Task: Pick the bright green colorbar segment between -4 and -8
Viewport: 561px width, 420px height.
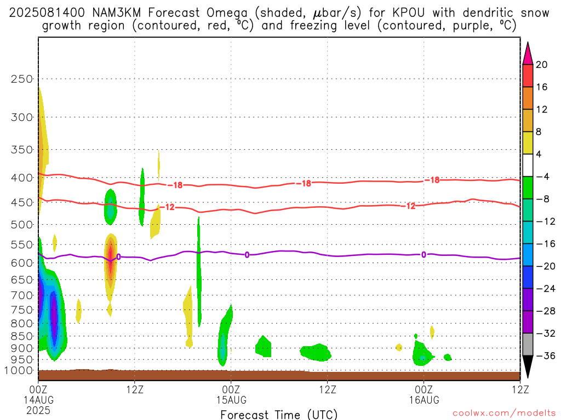Action: [x=528, y=188]
